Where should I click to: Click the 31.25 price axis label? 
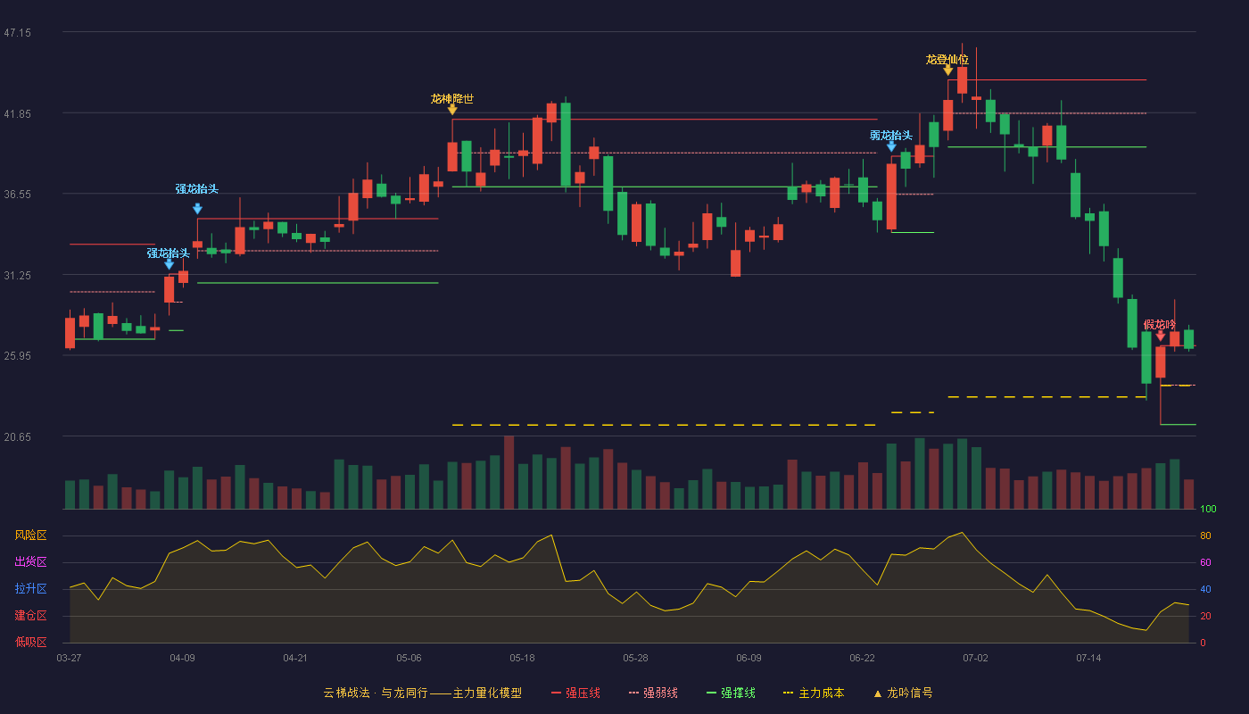click(18, 275)
